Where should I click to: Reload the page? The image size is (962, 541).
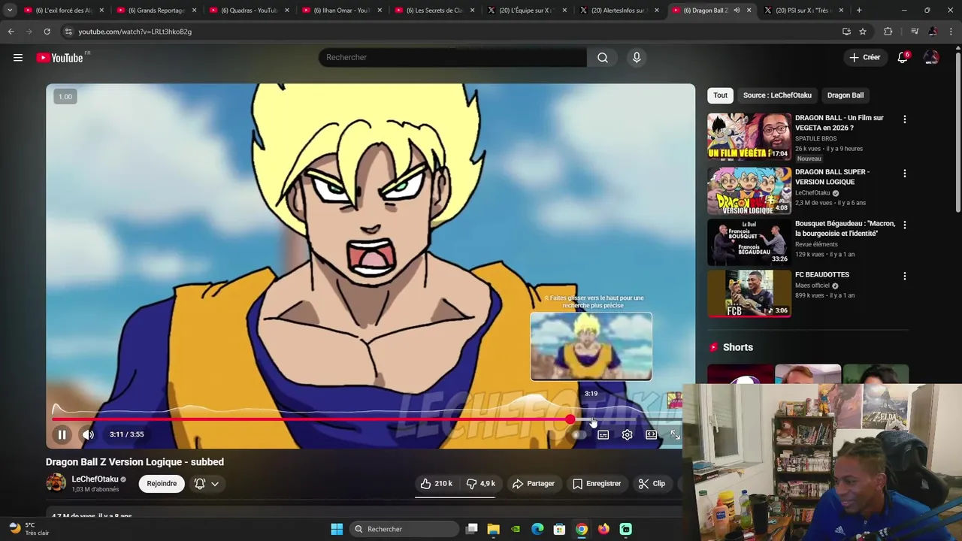[47, 32]
